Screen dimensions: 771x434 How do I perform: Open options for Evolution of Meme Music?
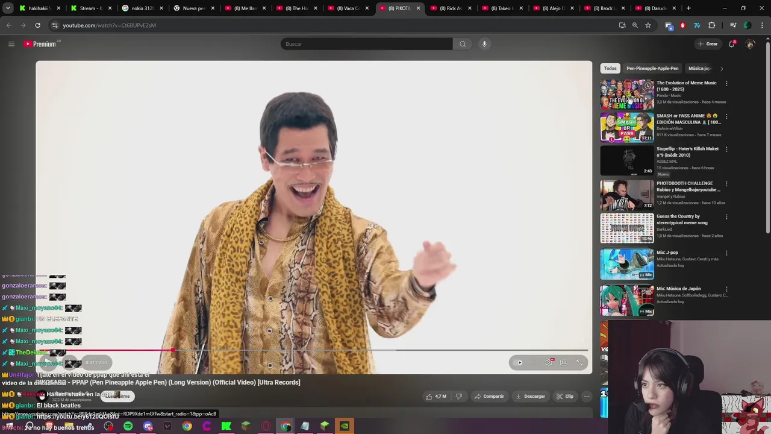coord(726,83)
